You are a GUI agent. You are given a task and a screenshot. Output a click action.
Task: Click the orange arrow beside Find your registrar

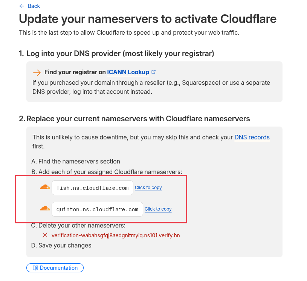pyautogui.click(x=37, y=72)
